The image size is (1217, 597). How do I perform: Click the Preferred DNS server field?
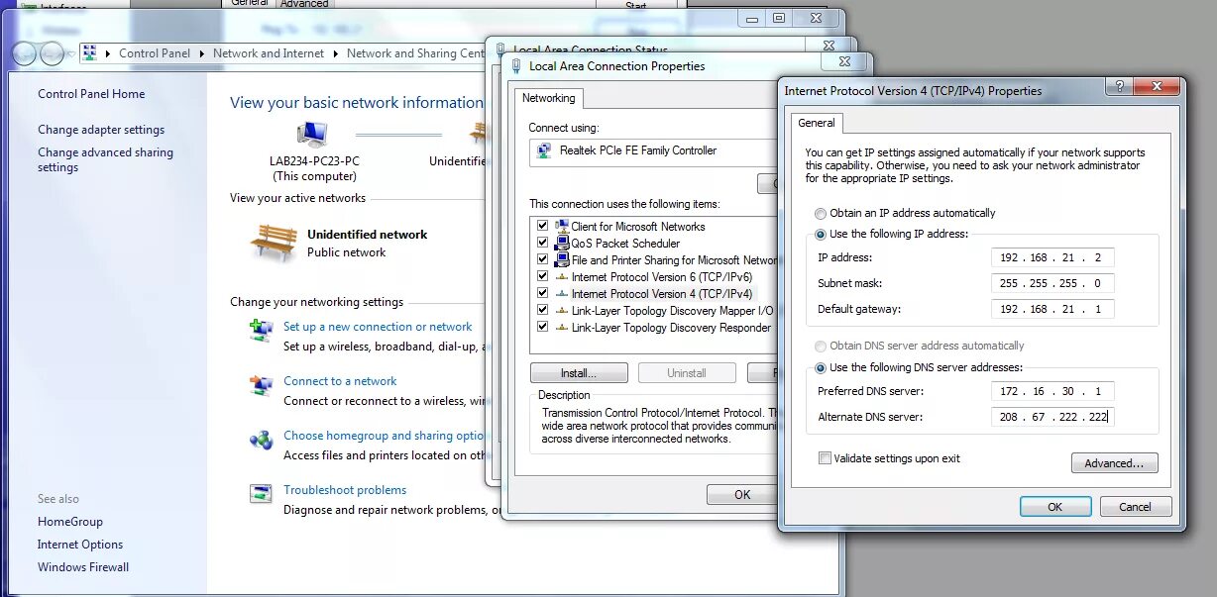[1052, 391]
